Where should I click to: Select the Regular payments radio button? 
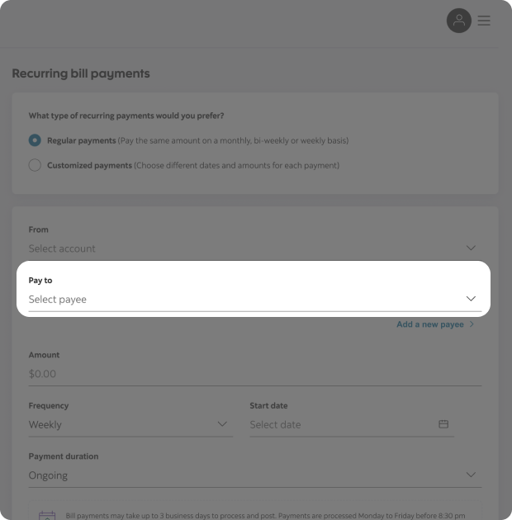[x=35, y=140]
